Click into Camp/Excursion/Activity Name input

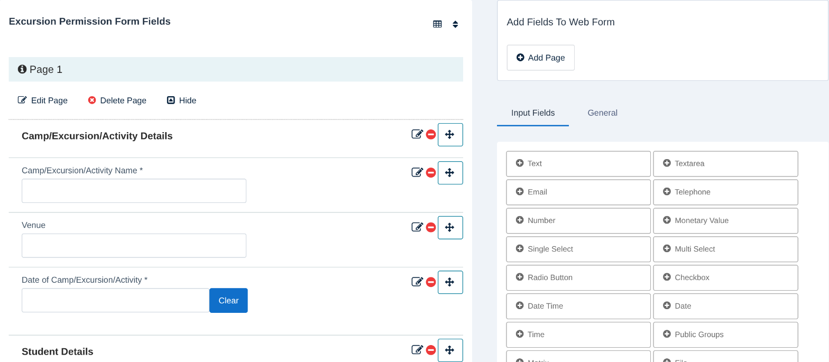134,191
